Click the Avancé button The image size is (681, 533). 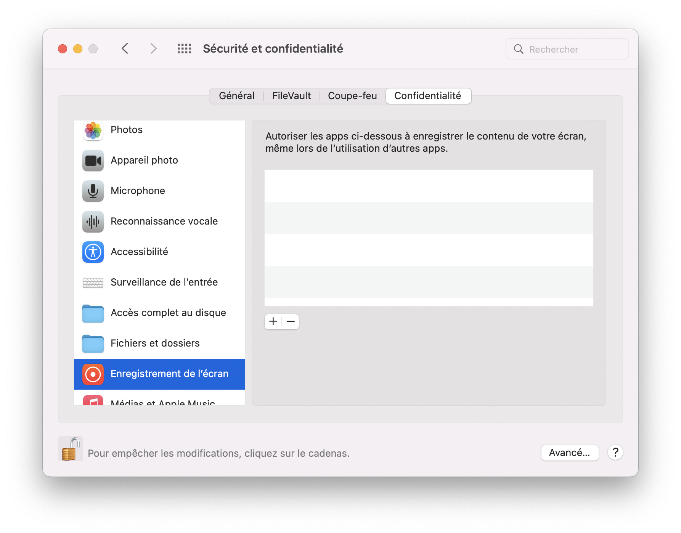click(570, 453)
